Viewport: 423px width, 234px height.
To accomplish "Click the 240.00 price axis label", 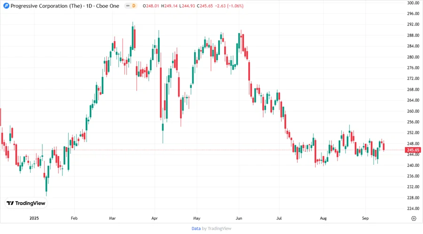I will pos(413,165).
